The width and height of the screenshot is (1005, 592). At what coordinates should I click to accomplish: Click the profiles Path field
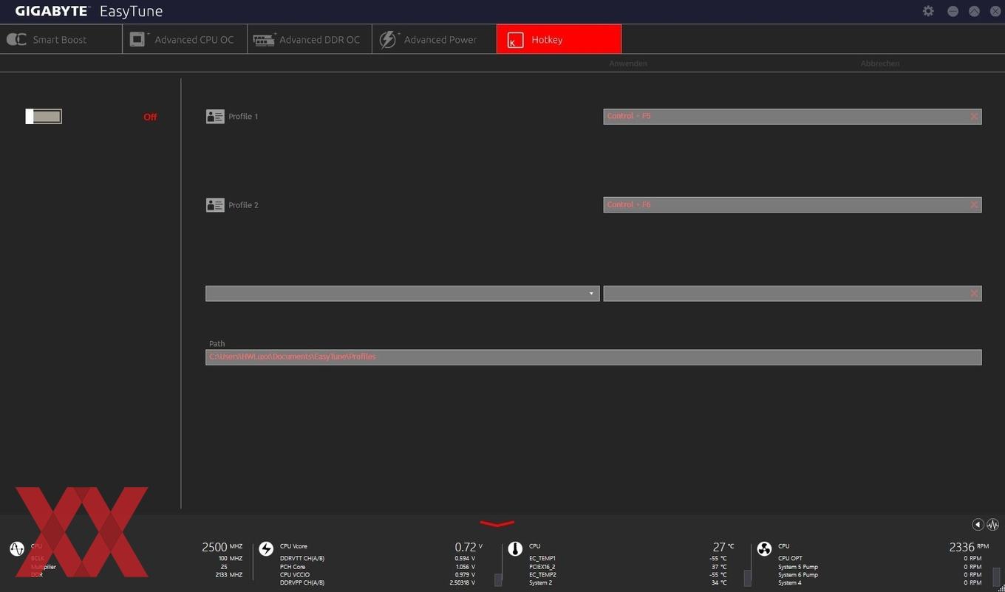coord(593,357)
